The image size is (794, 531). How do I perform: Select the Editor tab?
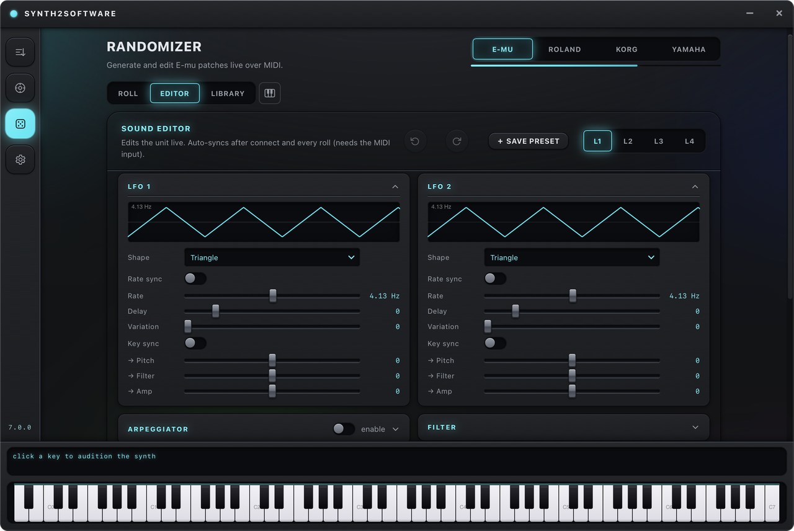175,93
